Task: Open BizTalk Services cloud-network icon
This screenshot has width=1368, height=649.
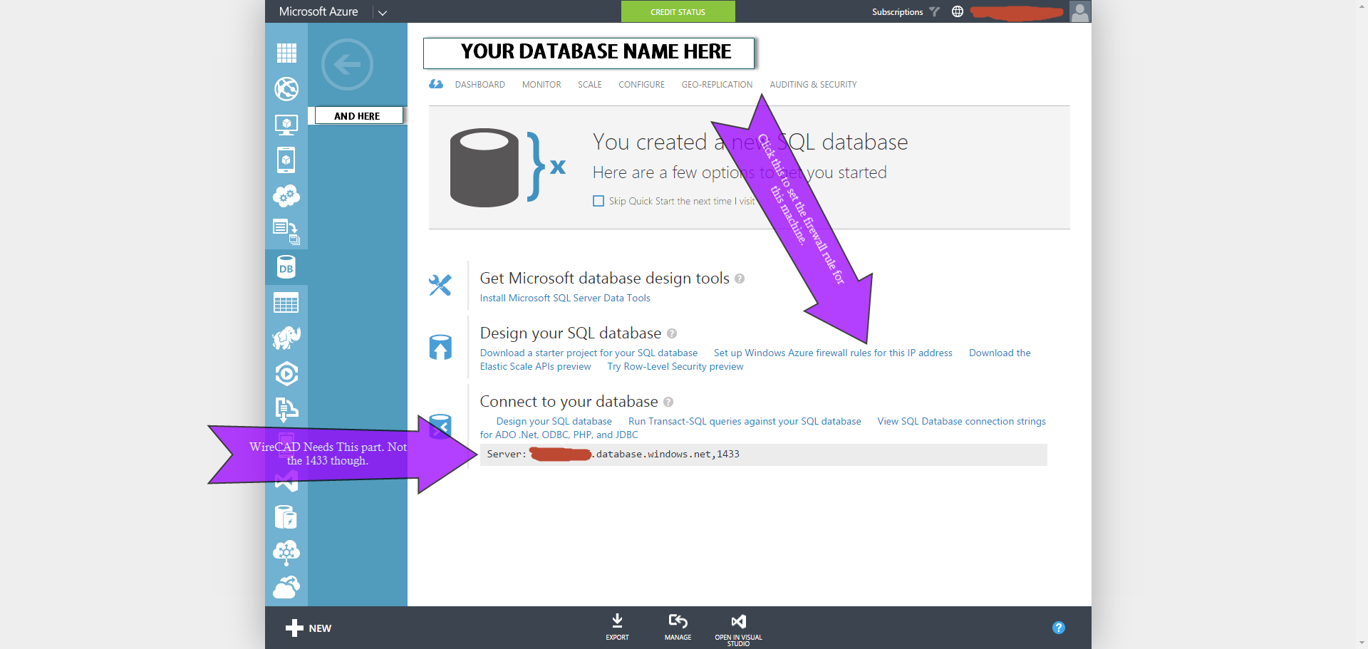Action: pyautogui.click(x=286, y=552)
